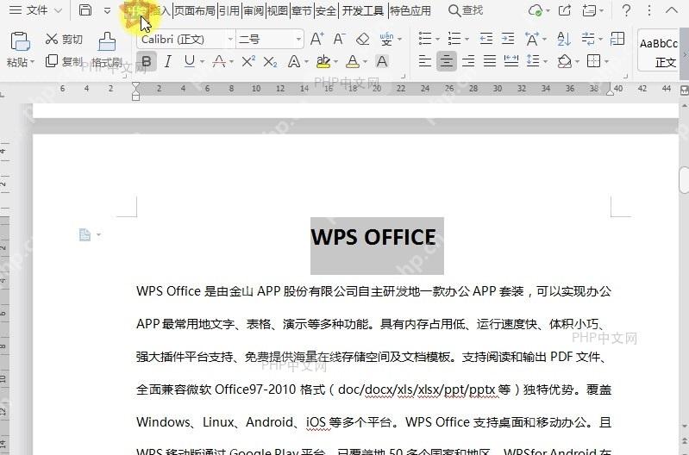689x455 pixels.
Task: Click the vertical scrollbar thumb
Action: tap(684, 180)
